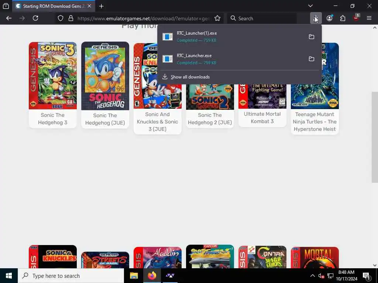Open File Explorer from the taskbar
Screen dimensions: 378x283
(x=134, y=276)
